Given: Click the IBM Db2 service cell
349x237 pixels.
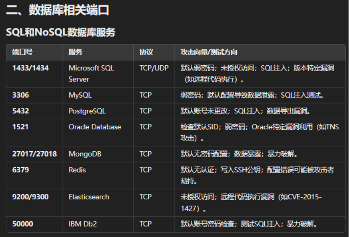Looking at the screenshot, I should coord(83,224).
